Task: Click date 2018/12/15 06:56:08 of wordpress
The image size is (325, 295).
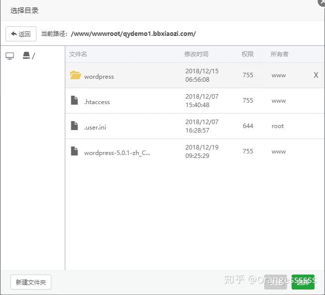Action: click(x=202, y=75)
